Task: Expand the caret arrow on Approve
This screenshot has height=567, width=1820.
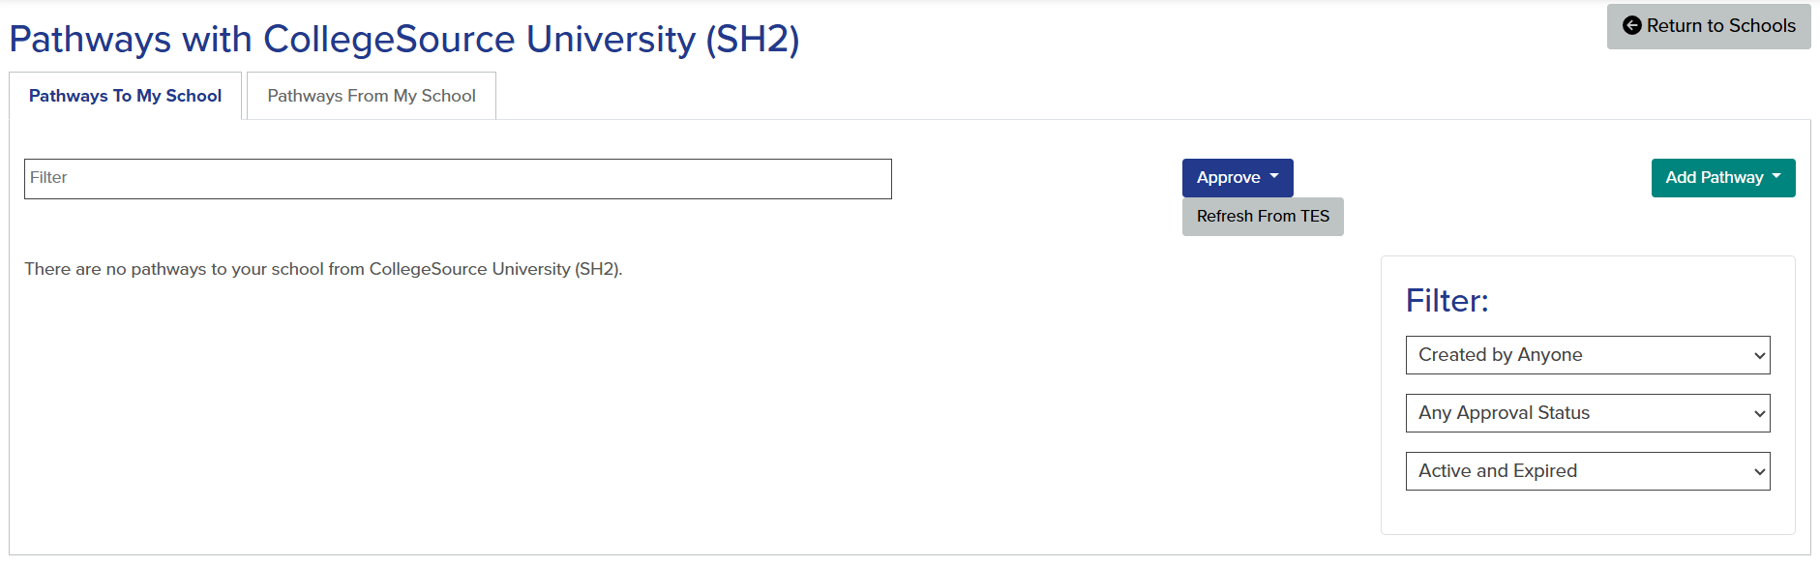Action: point(1274,177)
